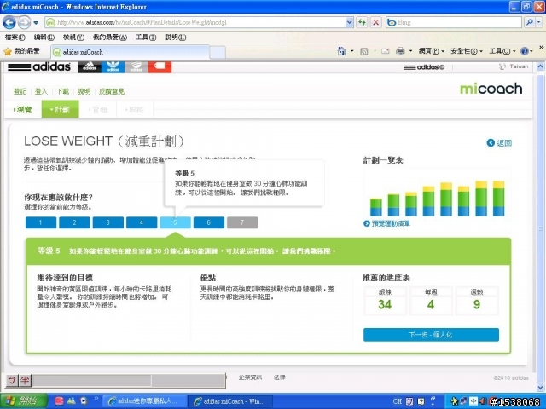Click the 預覽運動清單 preview link
546x409 pixels.
[x=386, y=223]
